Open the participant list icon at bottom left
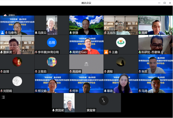Image resolution: width=173 pixels, height=118 pixels. click(3, 97)
